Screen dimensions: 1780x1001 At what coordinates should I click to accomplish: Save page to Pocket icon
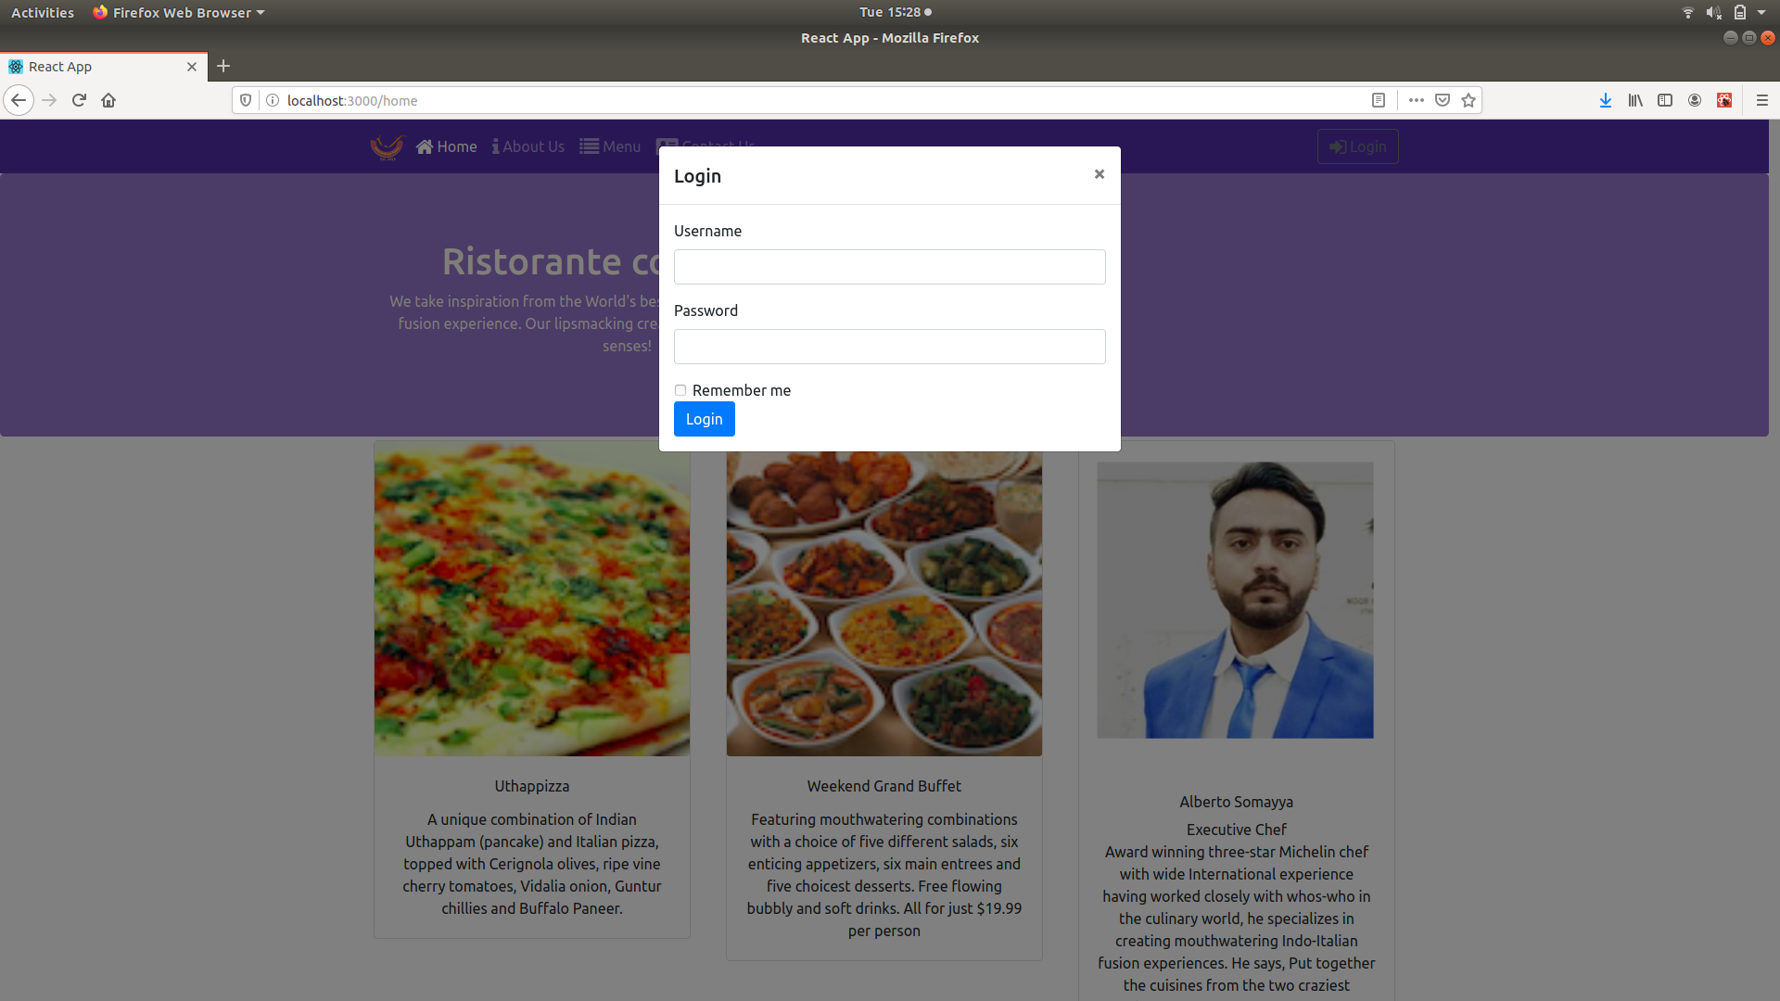[1443, 100]
